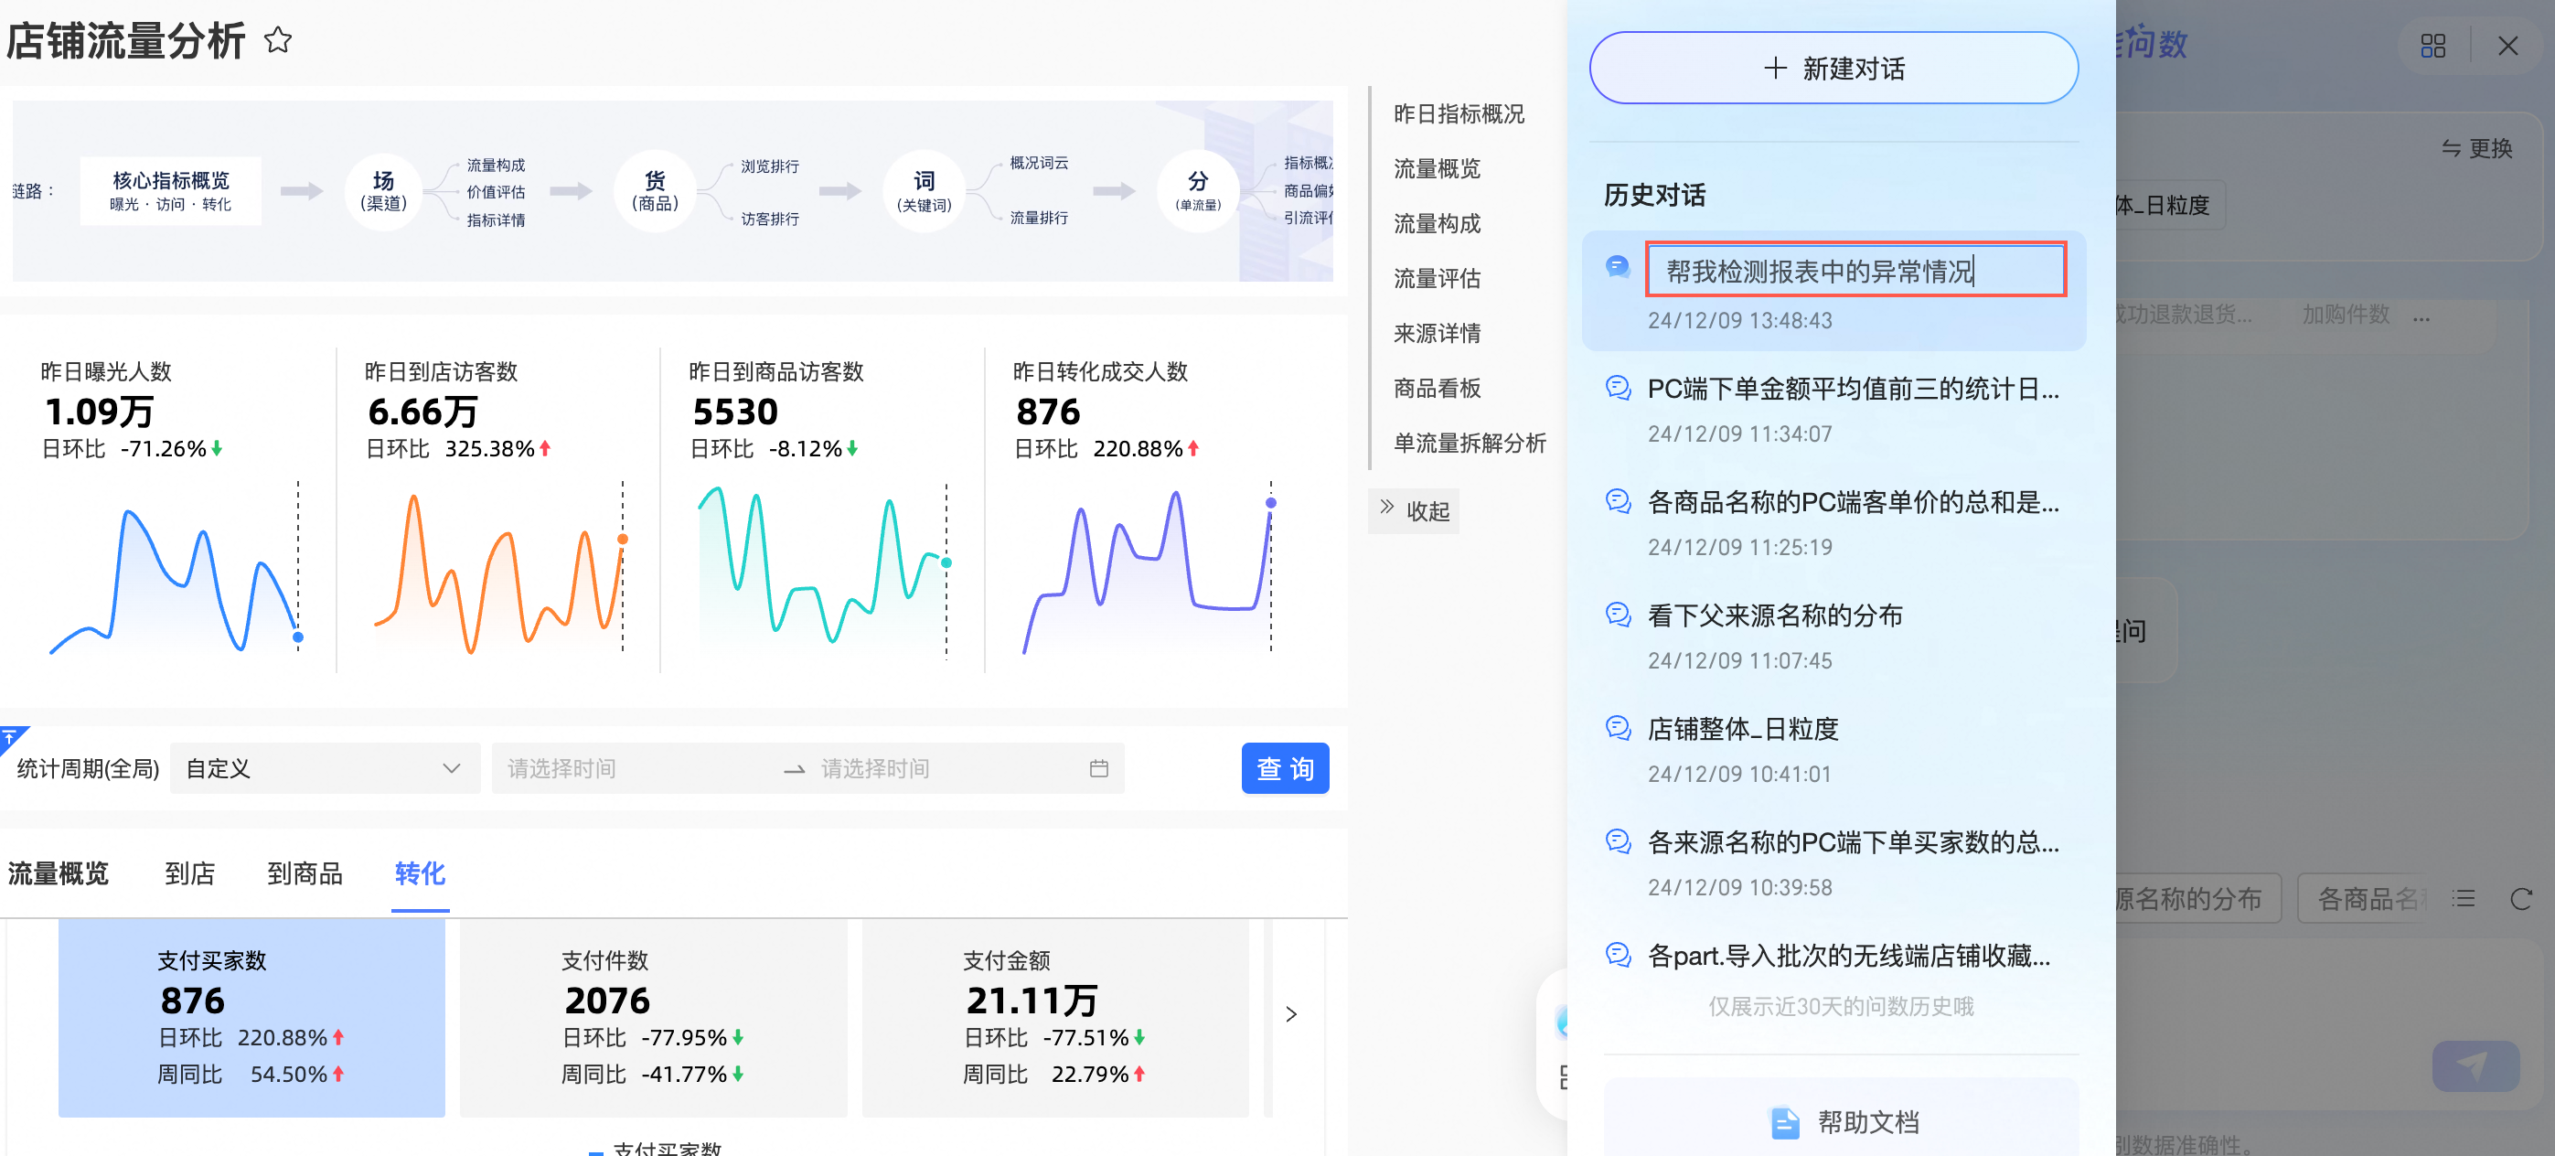Send message with the paper plane button

[2475, 1065]
